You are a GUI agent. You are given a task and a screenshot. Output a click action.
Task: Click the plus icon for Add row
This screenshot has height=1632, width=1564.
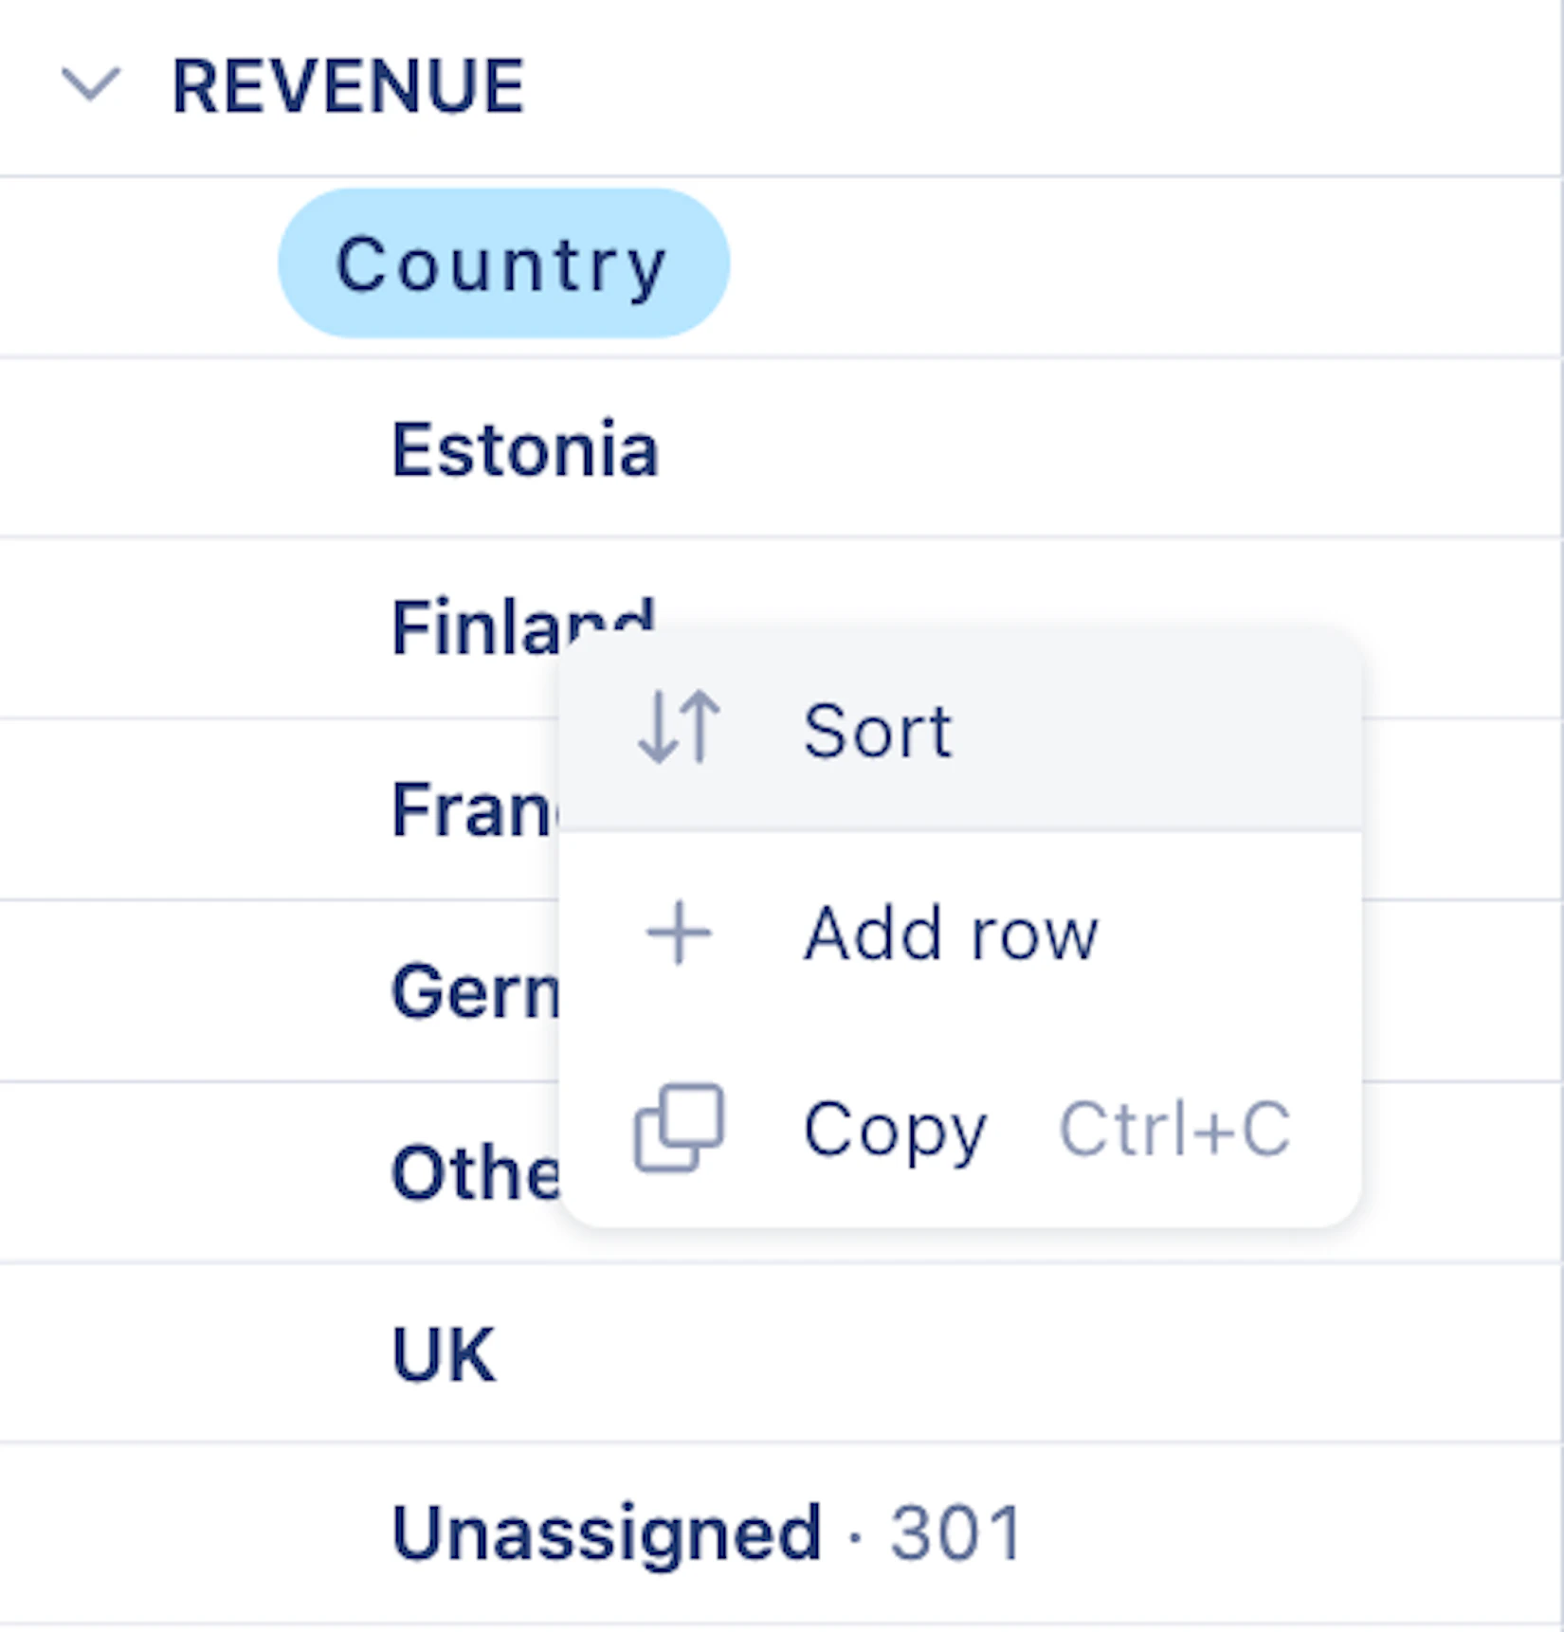(x=679, y=934)
